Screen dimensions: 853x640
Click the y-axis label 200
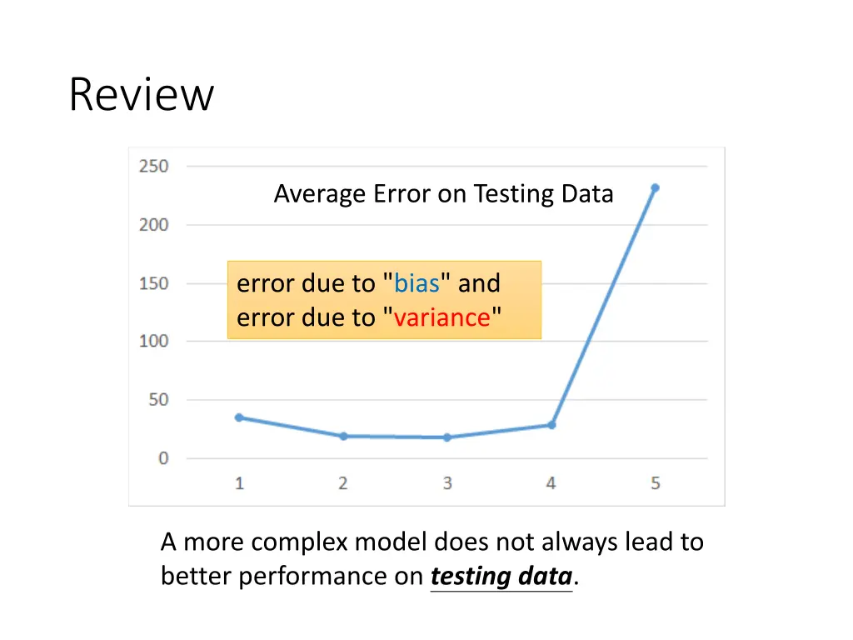(153, 225)
